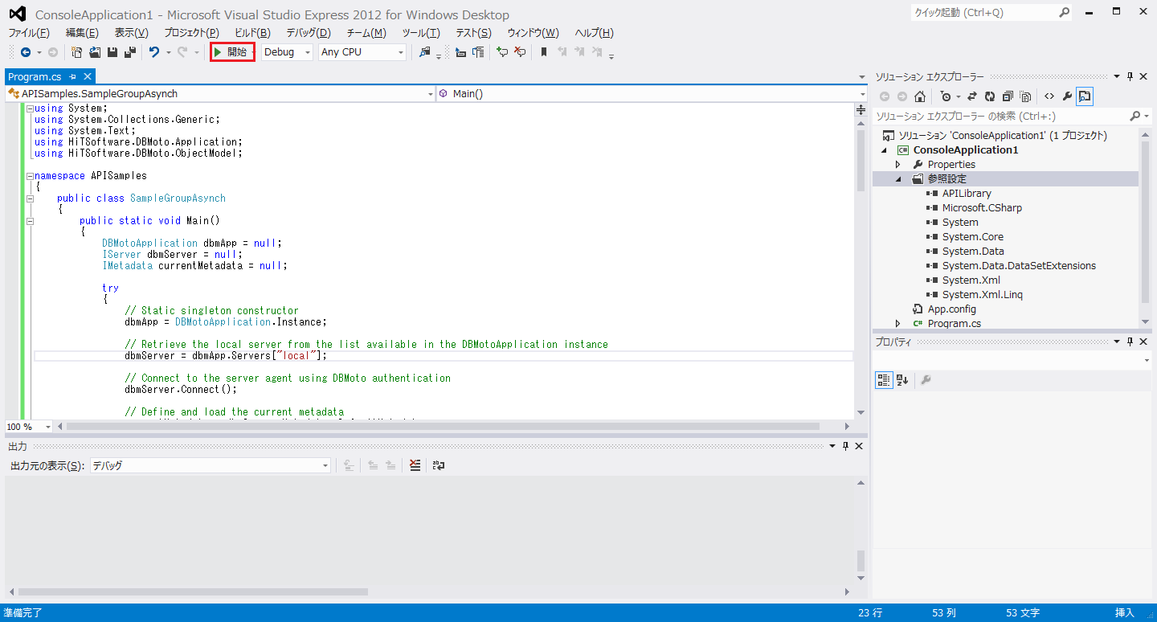
Task: Open the Debug configuration dropdown
Action: click(x=287, y=52)
